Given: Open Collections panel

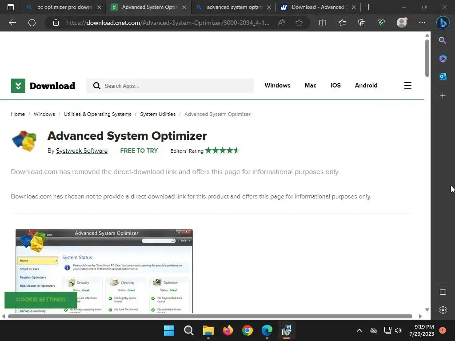Looking at the screenshot, I should (x=362, y=23).
